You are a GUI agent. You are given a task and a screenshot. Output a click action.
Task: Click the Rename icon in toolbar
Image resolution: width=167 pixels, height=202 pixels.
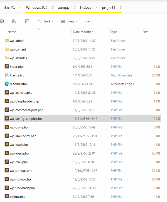pos(2,21)
